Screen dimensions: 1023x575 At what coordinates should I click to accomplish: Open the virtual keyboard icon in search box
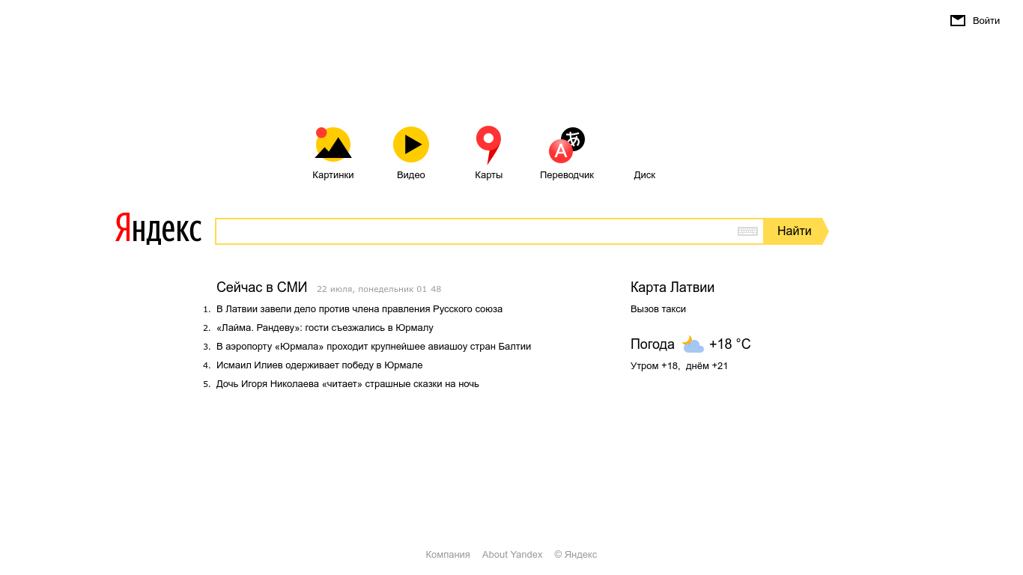tap(747, 231)
